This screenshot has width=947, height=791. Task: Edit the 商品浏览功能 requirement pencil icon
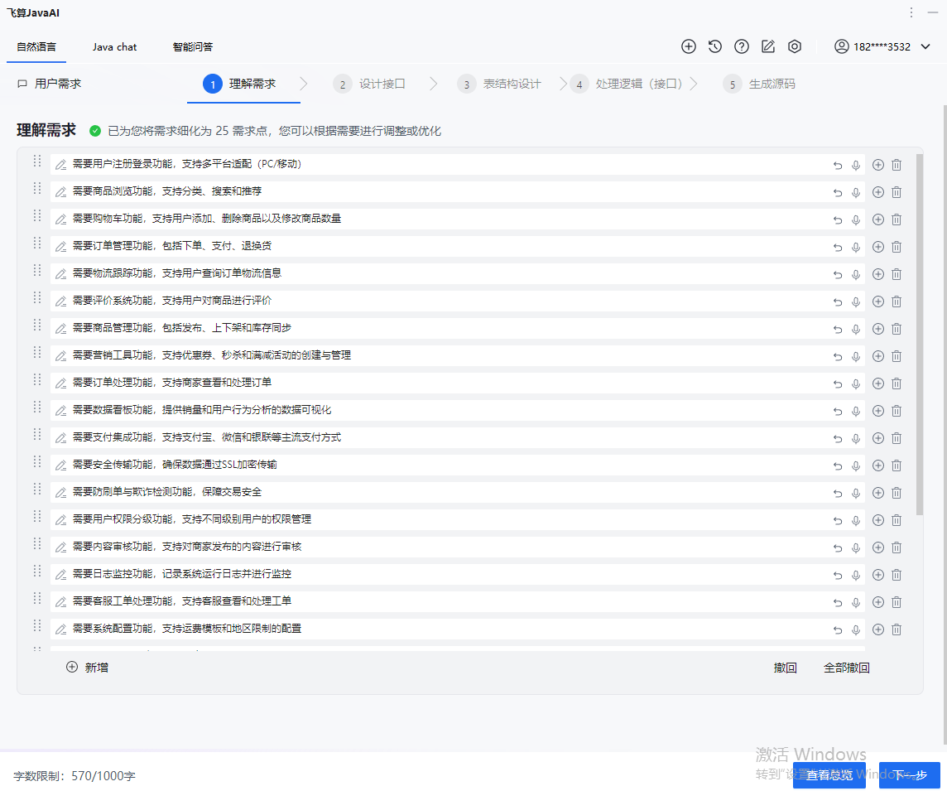[x=60, y=192]
